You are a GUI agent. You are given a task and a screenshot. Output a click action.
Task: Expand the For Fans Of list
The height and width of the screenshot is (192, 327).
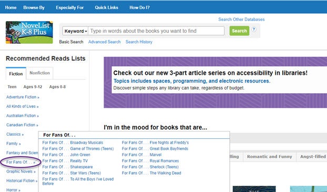click(x=21, y=162)
